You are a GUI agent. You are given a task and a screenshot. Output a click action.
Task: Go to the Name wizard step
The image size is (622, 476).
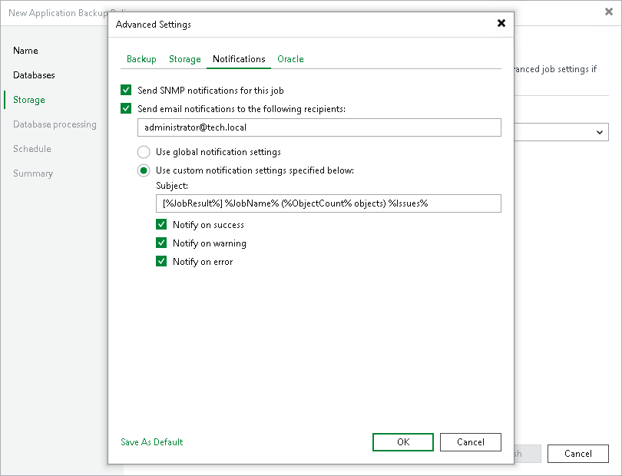(x=25, y=51)
